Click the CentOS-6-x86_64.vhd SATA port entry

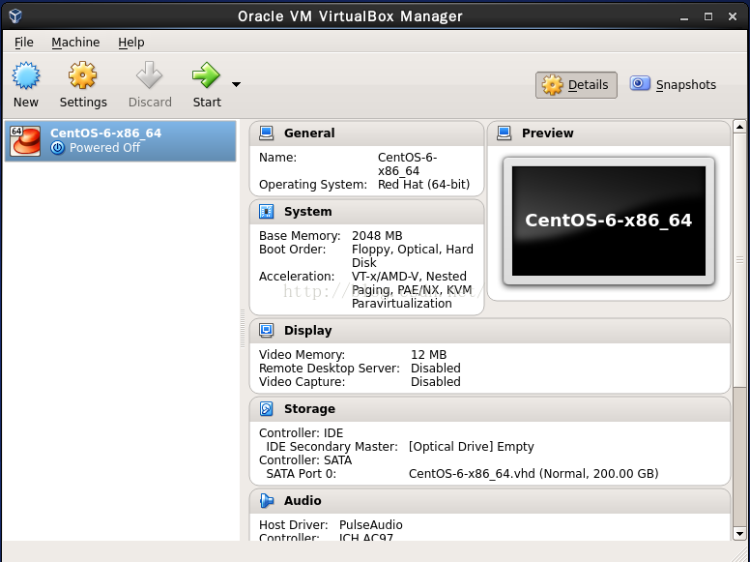click(x=534, y=474)
